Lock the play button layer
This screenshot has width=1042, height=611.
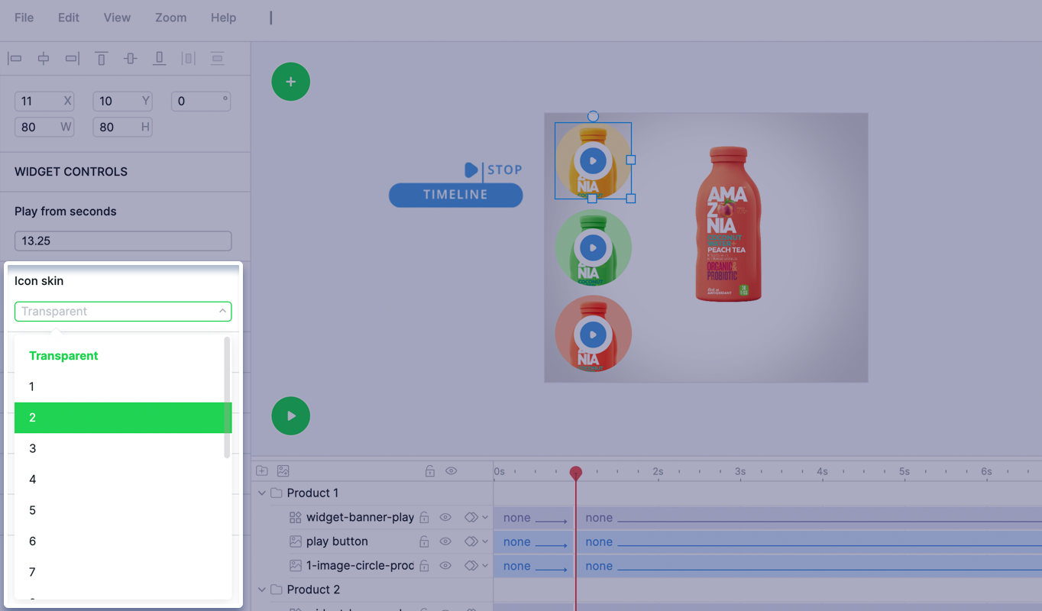coord(424,541)
